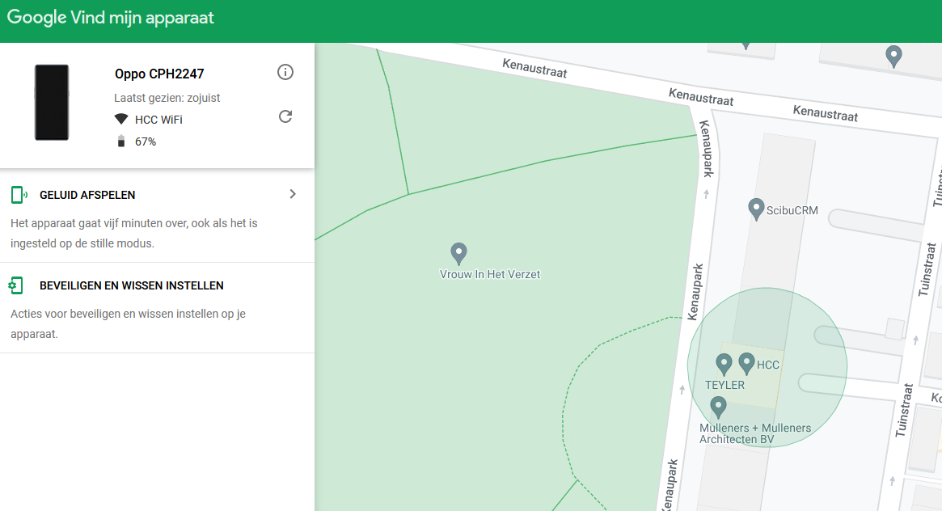Click the Oppo phone thumbnail image
Screen dimensions: 942x511
(x=52, y=103)
